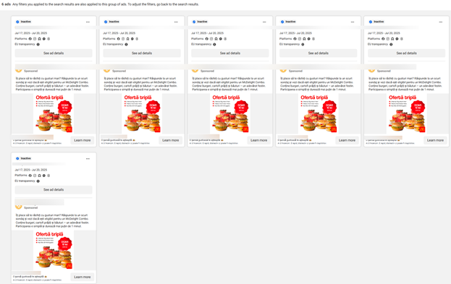Screen dimensions: 451x284
Task: Expand the three-dot menu on the bottom-row ad
Action: point(88,158)
